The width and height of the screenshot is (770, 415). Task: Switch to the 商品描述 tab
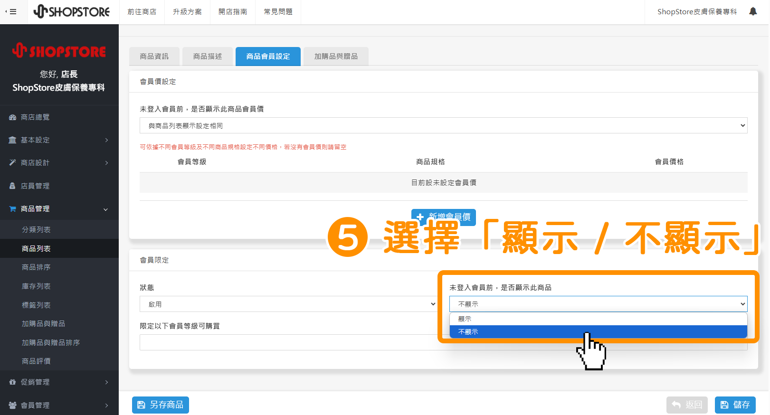[x=208, y=56]
